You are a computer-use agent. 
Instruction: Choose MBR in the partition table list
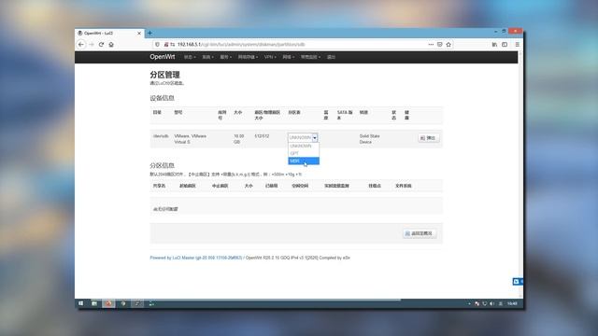point(304,161)
